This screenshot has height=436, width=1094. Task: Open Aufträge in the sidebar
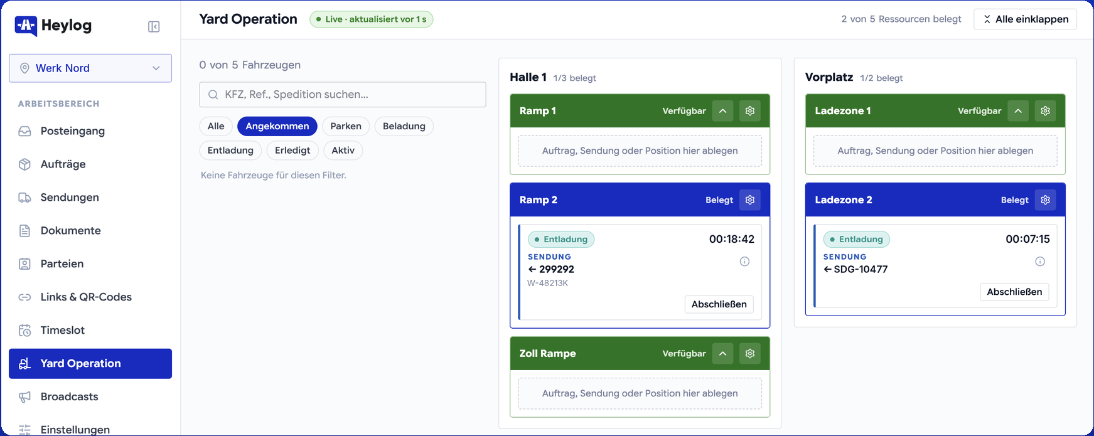click(90, 164)
